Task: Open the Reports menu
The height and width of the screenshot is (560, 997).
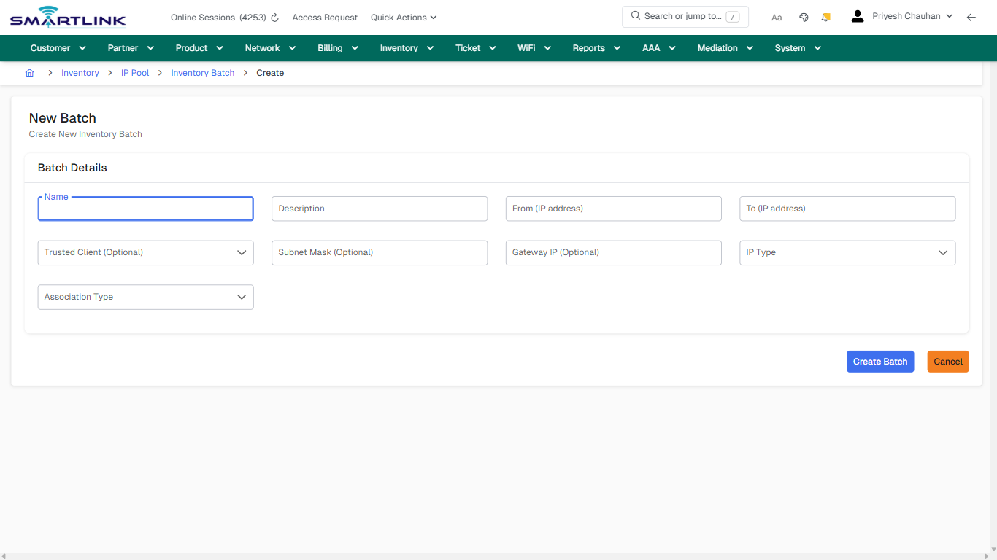Action: pos(596,48)
